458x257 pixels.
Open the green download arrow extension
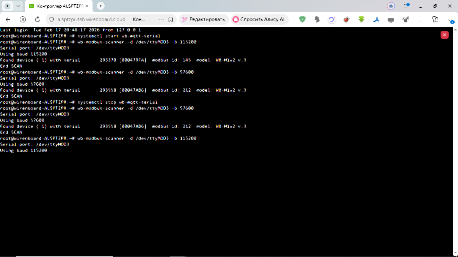(361, 19)
